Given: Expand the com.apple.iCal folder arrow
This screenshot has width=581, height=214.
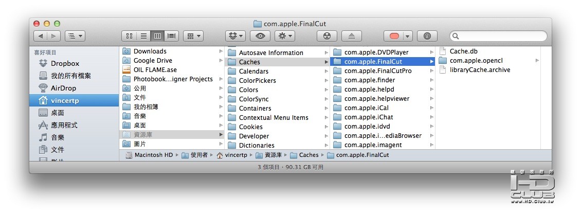Looking at the screenshot, I should pos(432,108).
